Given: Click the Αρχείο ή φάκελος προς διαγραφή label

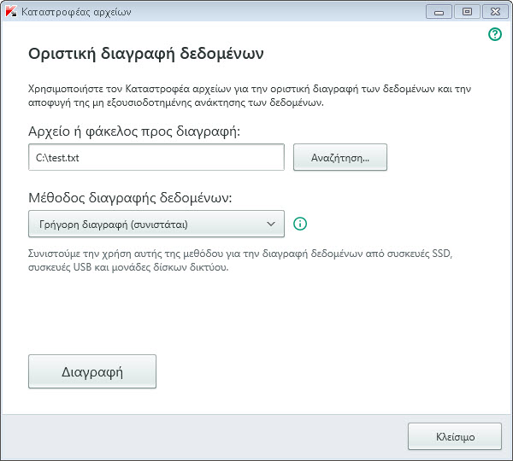Looking at the screenshot, I should pyautogui.click(x=134, y=131).
